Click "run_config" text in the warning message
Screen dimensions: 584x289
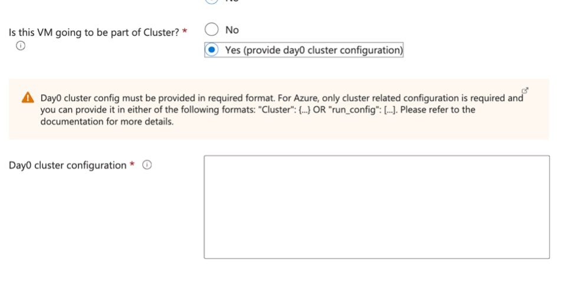(x=353, y=109)
